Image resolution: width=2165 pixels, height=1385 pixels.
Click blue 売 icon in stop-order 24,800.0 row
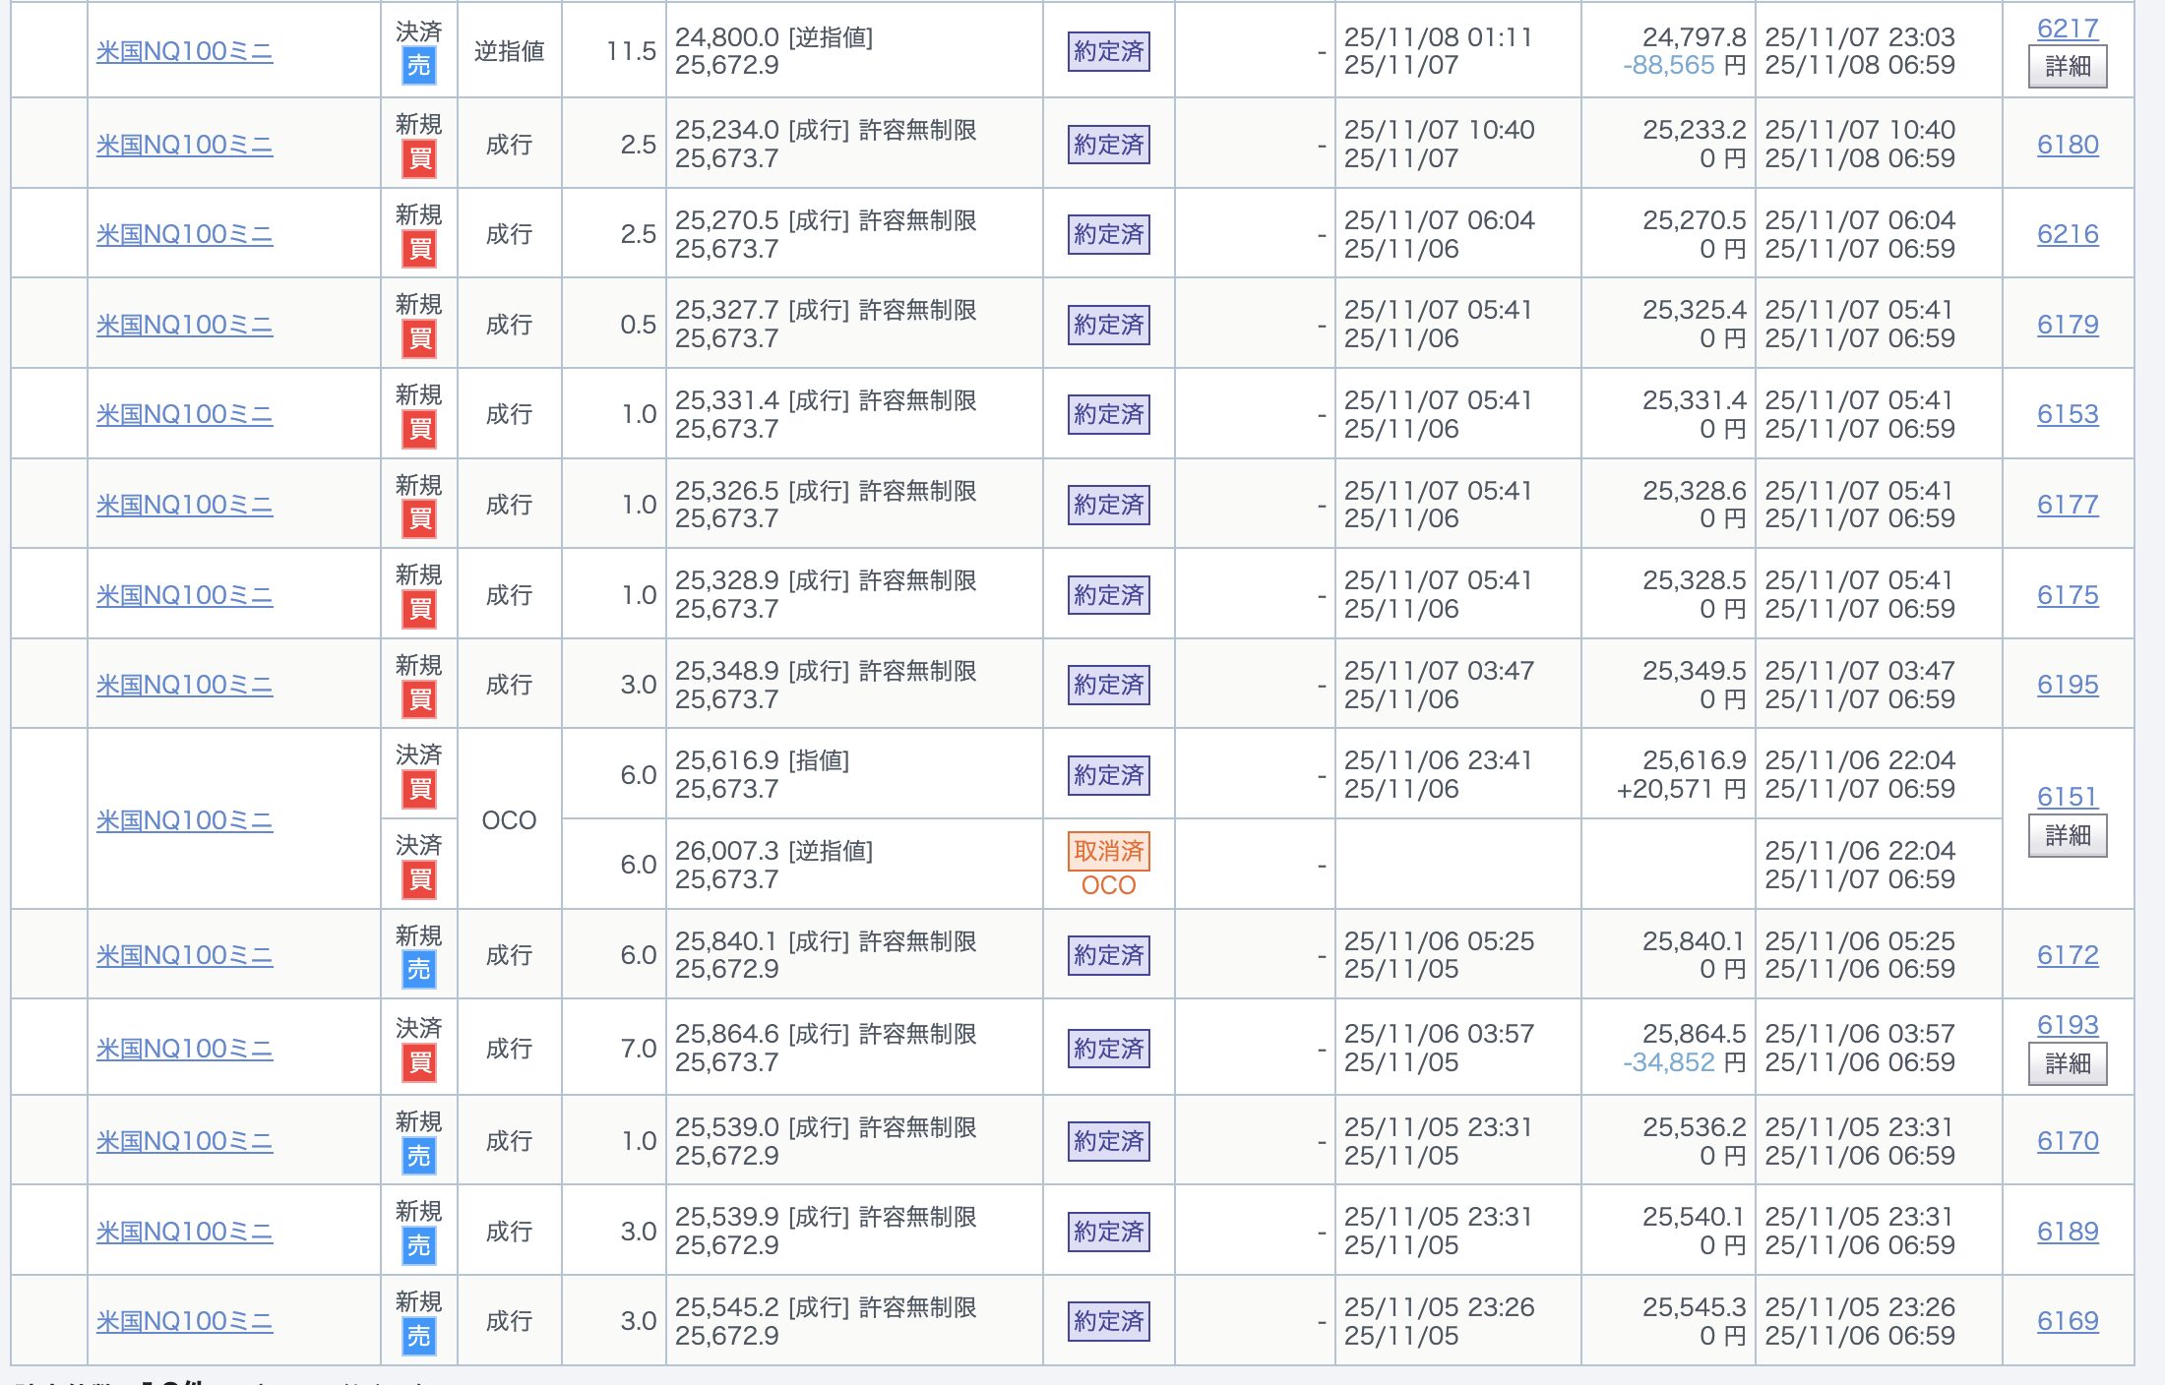pos(419,66)
